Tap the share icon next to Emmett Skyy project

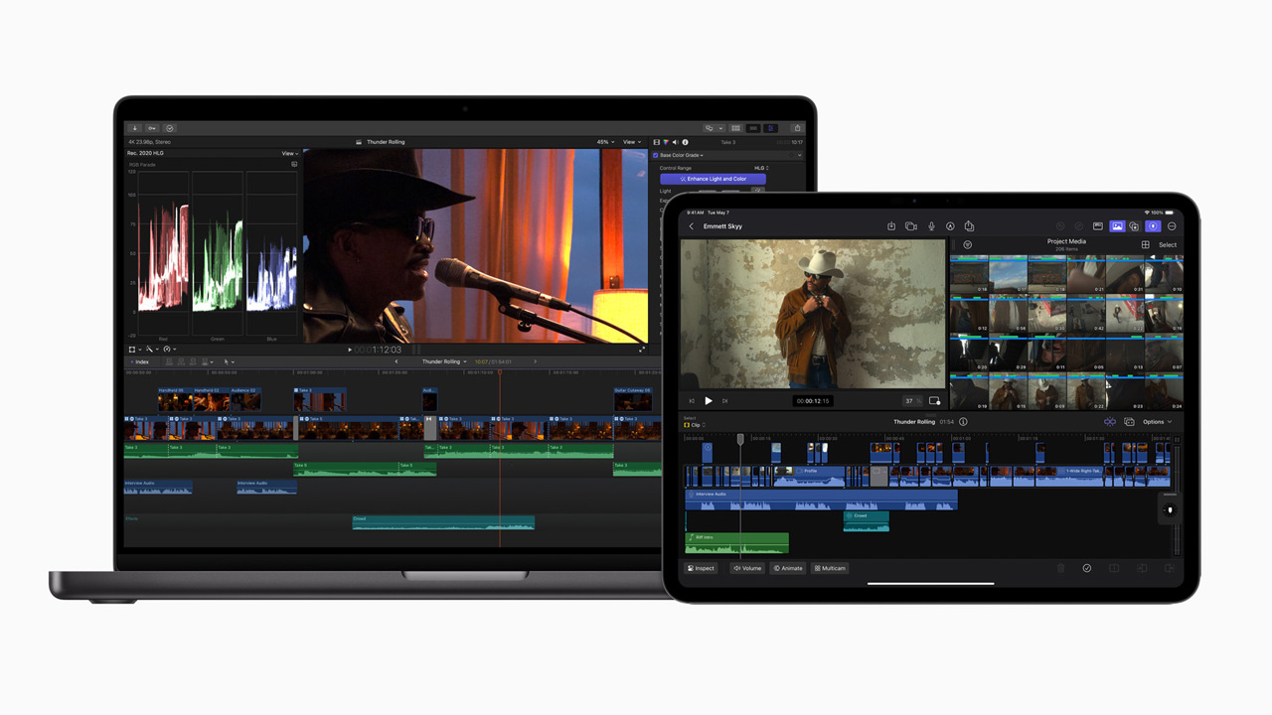[971, 225]
